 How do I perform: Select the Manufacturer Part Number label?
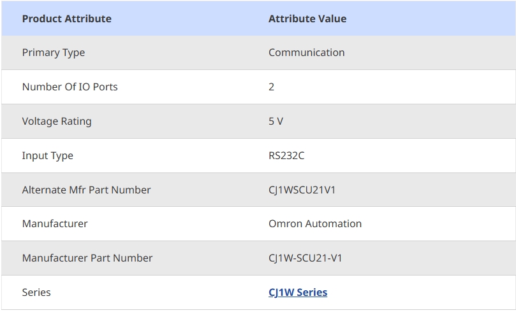click(x=87, y=258)
